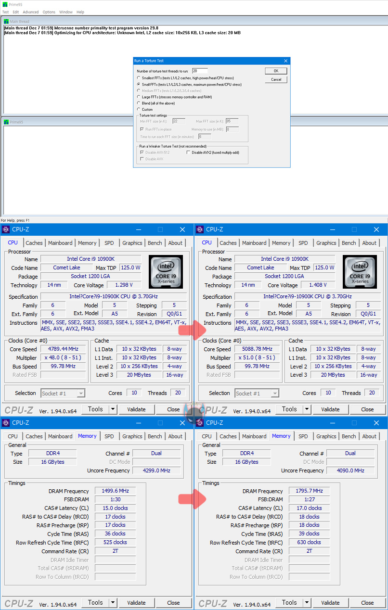The image size is (388, 610).
Task: Click the title bar icon of the 1499.6 MHz CPU-Z window
Action: 6,423
